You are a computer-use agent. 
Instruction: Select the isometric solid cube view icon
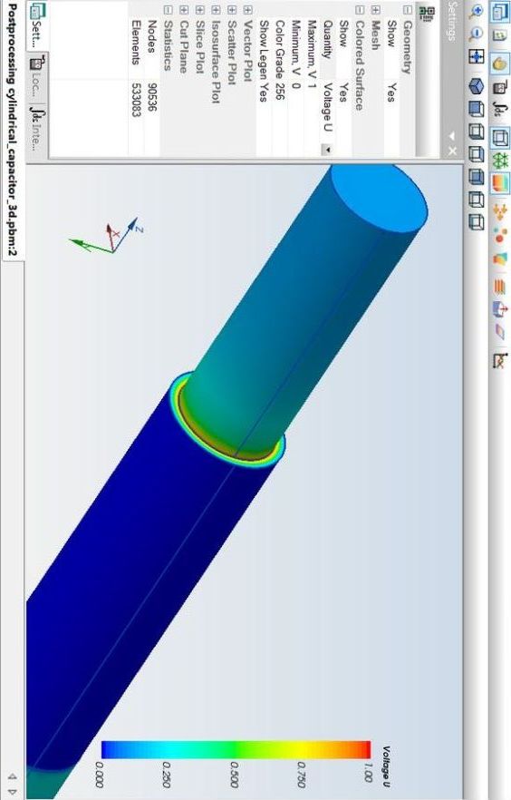pos(476,85)
